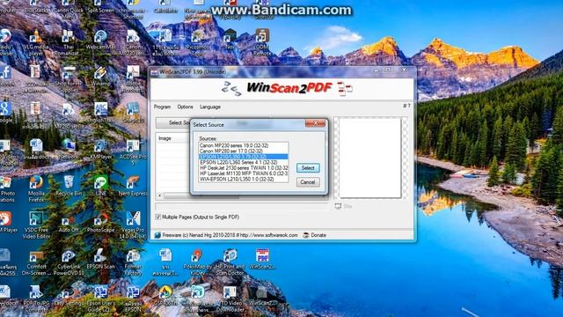Open the Adobe Acrobat desktop icon

[133, 79]
